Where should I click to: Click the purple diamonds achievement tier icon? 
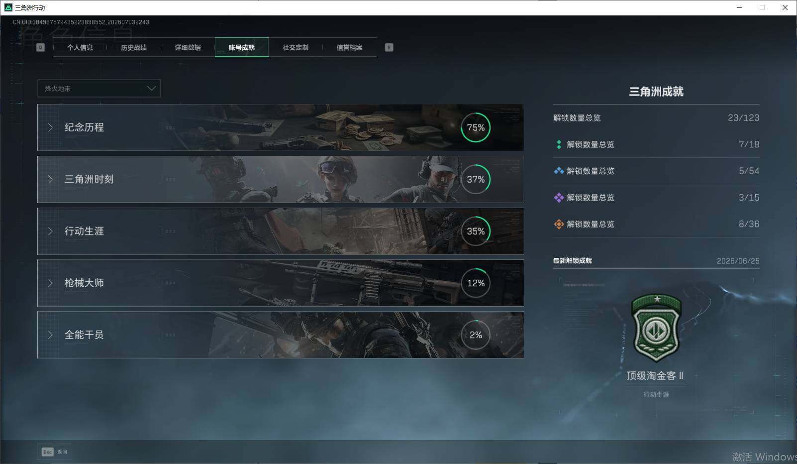coord(559,198)
